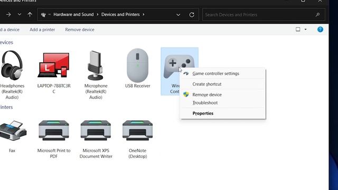Click the change view icon
The width and height of the screenshot is (338, 190).
click(298, 30)
